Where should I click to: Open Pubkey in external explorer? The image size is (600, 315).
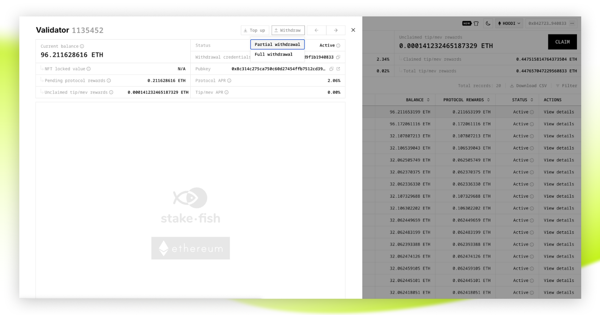coord(338,69)
